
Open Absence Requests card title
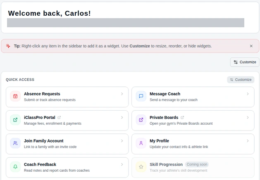[42, 94]
